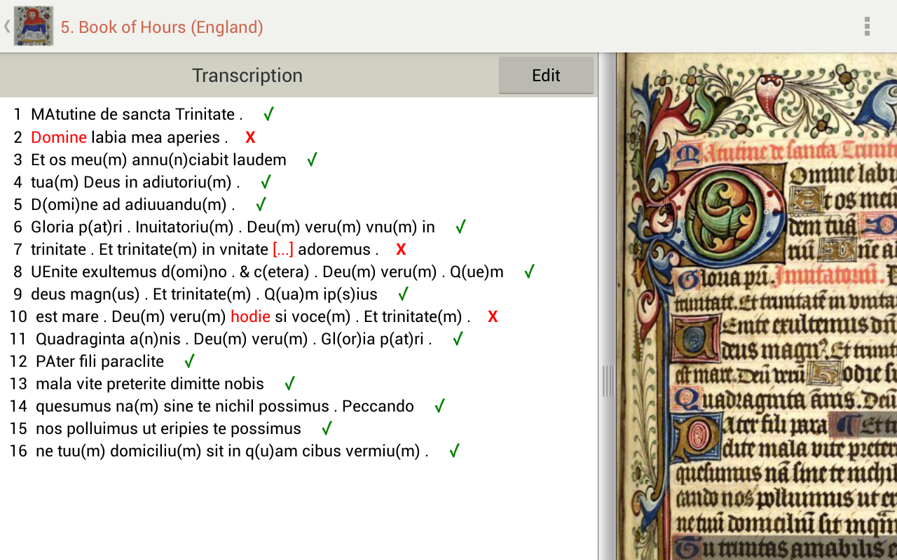Click the back navigation chevron
This screenshot has width=897, height=560.
click(6, 25)
